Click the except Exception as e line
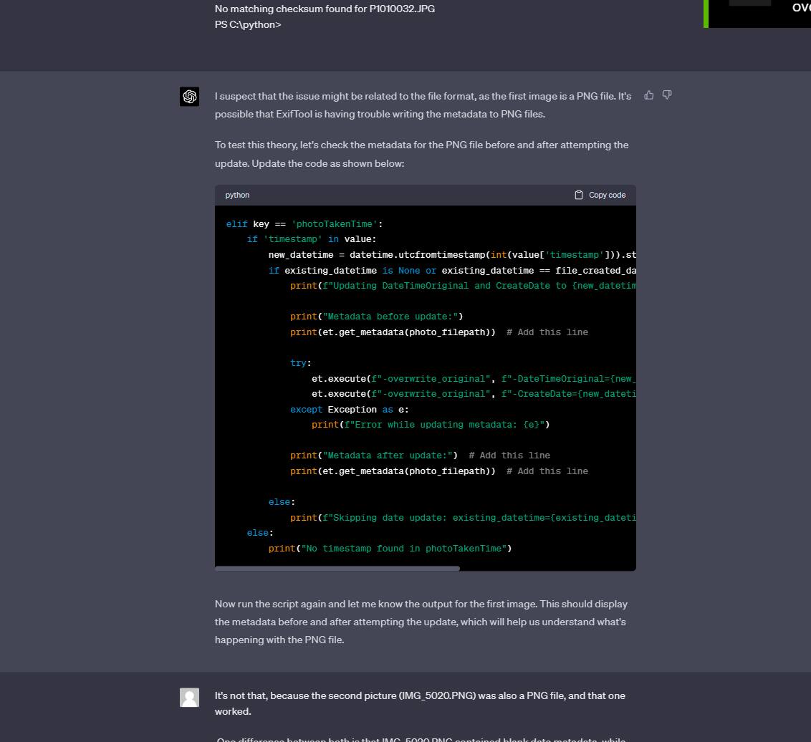The height and width of the screenshot is (742, 811). pyautogui.click(x=349, y=410)
